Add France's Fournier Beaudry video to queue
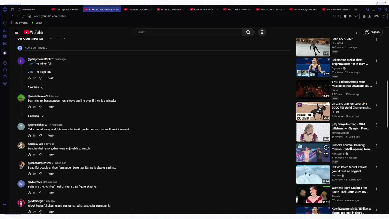Screen dimensions: 389x219 [x=326, y=155]
